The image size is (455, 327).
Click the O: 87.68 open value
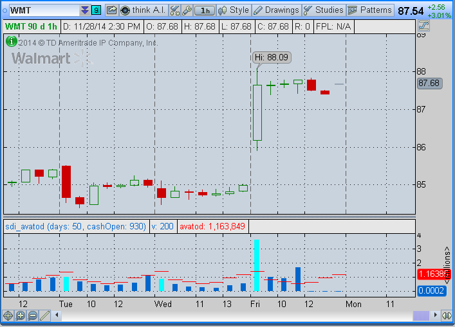tap(162, 26)
